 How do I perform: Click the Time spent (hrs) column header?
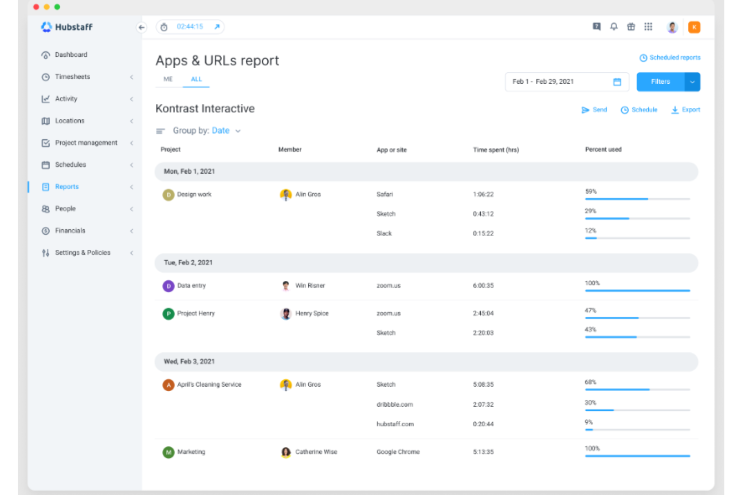pyautogui.click(x=496, y=149)
